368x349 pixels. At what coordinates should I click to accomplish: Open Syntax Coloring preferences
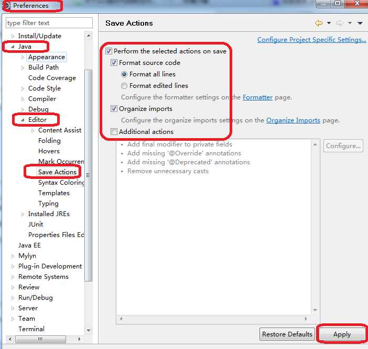61,183
